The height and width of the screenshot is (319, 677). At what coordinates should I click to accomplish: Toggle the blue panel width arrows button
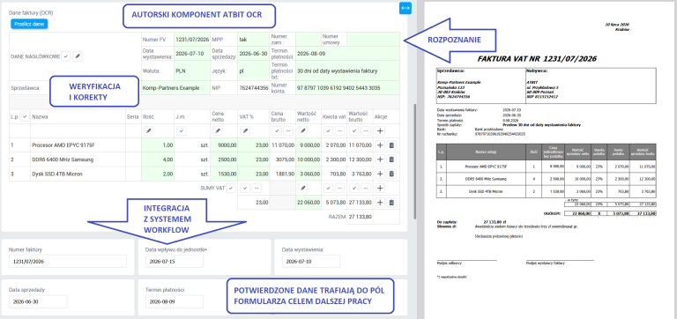(405, 8)
